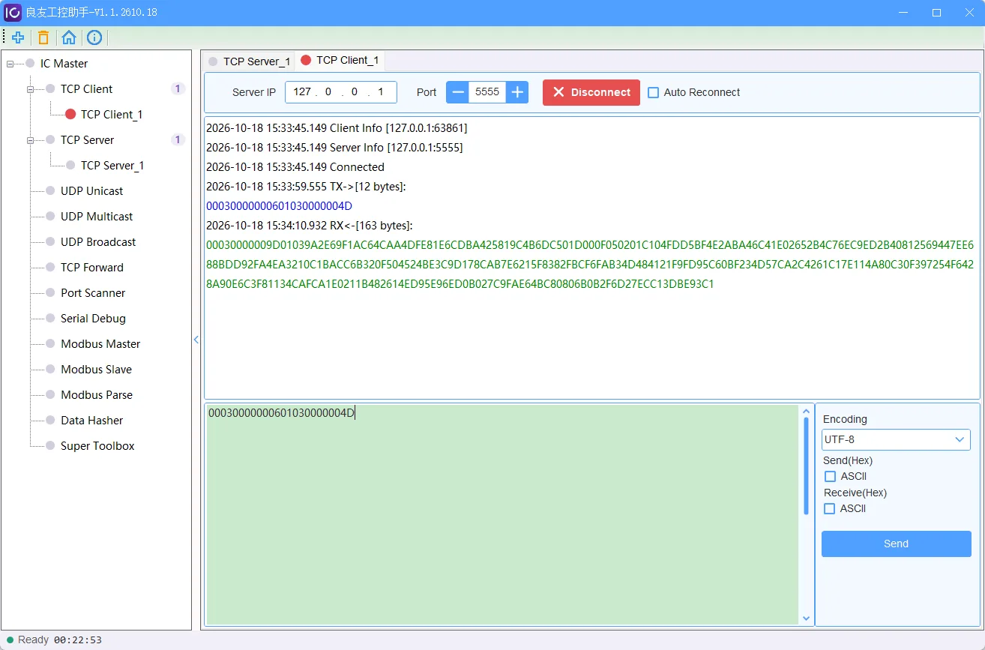985x650 pixels.
Task: Open Super Toolbox in the sidebar
Action: tap(97, 446)
